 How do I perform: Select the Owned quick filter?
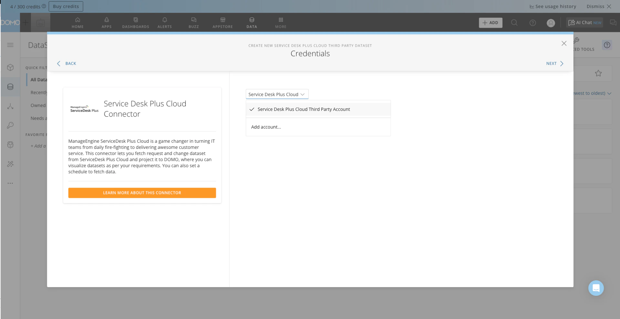click(x=38, y=105)
